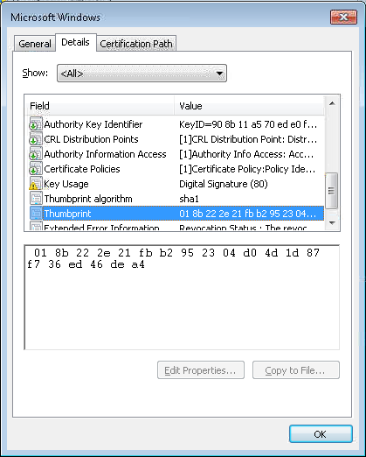The height and width of the screenshot is (457, 366).
Task: Click the Thumbprint algorithm property icon
Action: pyautogui.click(x=36, y=199)
